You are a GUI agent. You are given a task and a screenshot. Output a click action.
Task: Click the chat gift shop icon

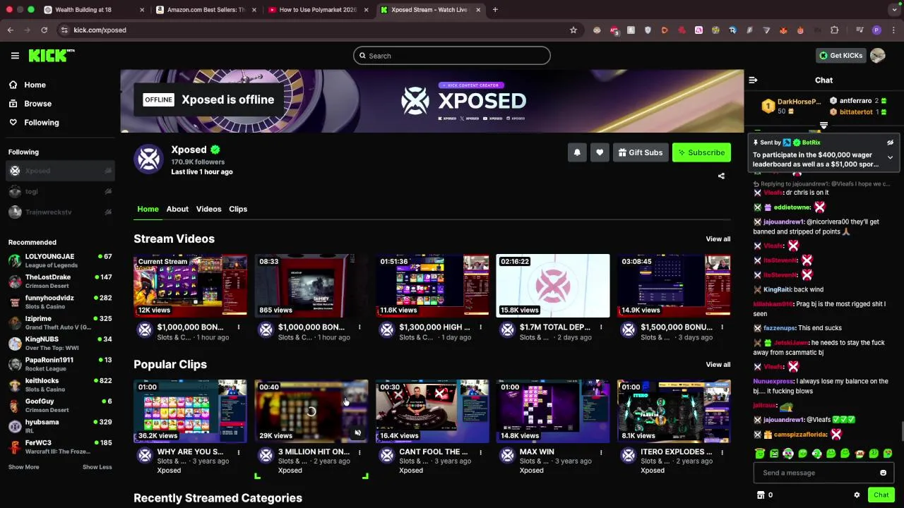761,495
